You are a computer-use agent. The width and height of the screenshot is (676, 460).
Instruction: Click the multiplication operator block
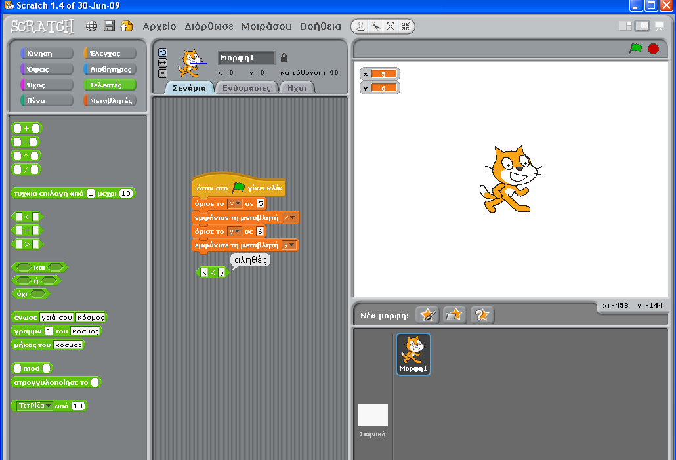26,156
